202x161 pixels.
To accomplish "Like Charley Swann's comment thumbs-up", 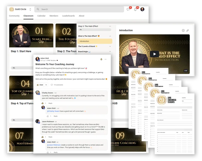I will (43, 103).
